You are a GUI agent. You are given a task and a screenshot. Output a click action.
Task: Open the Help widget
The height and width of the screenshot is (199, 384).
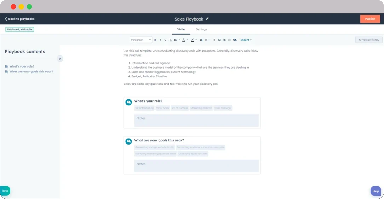pyautogui.click(x=376, y=191)
